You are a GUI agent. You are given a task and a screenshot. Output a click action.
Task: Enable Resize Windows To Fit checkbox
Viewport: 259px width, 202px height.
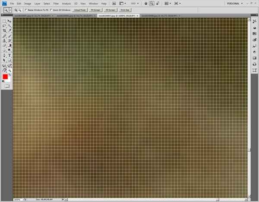[26, 10]
